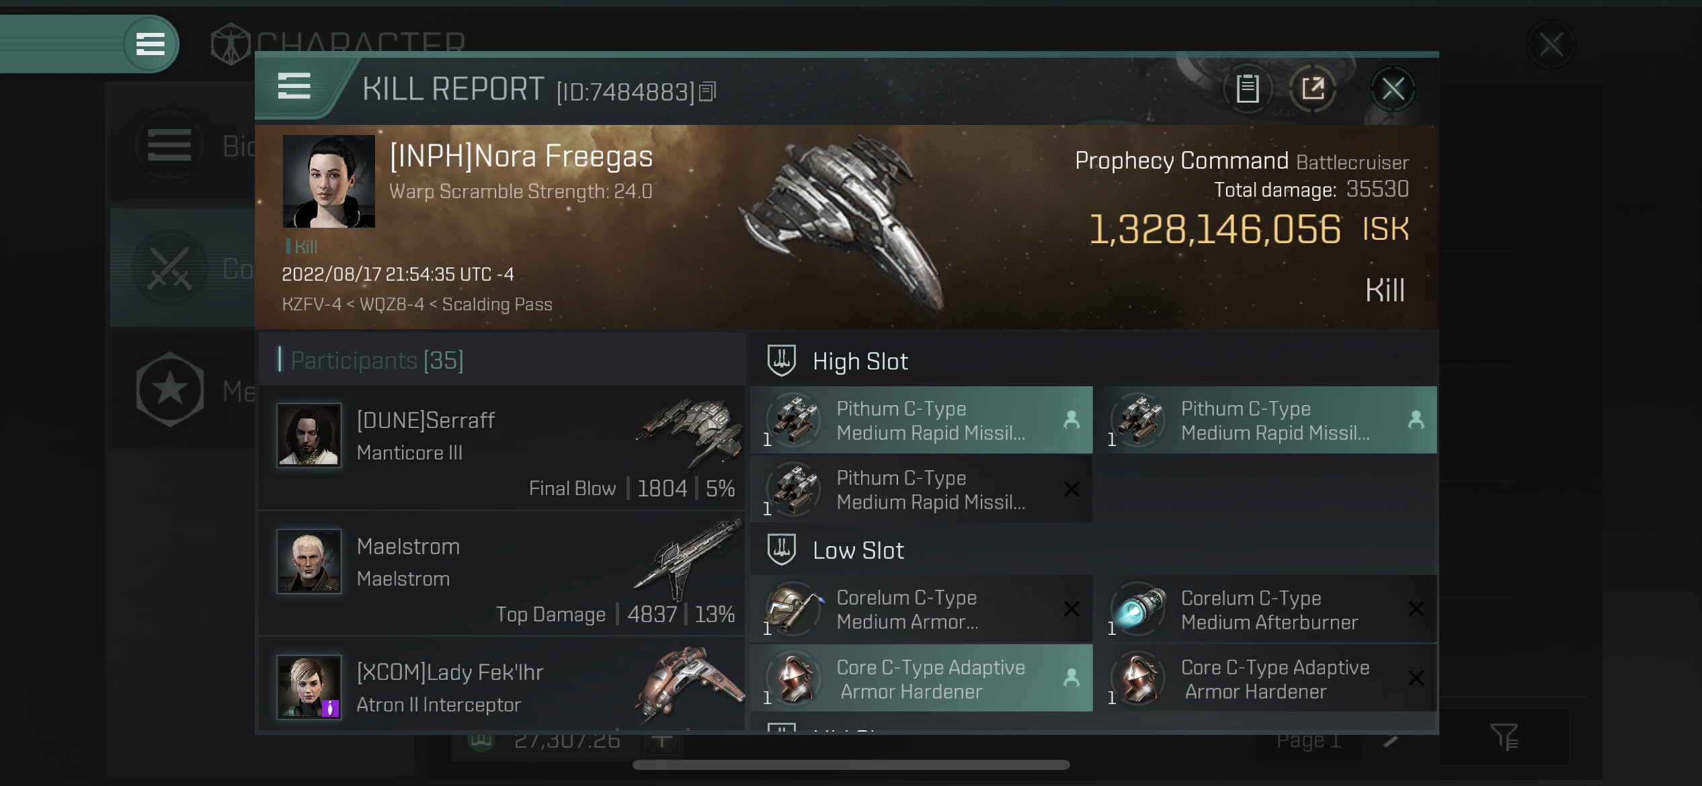Click the Low Slot section icon

tap(782, 550)
